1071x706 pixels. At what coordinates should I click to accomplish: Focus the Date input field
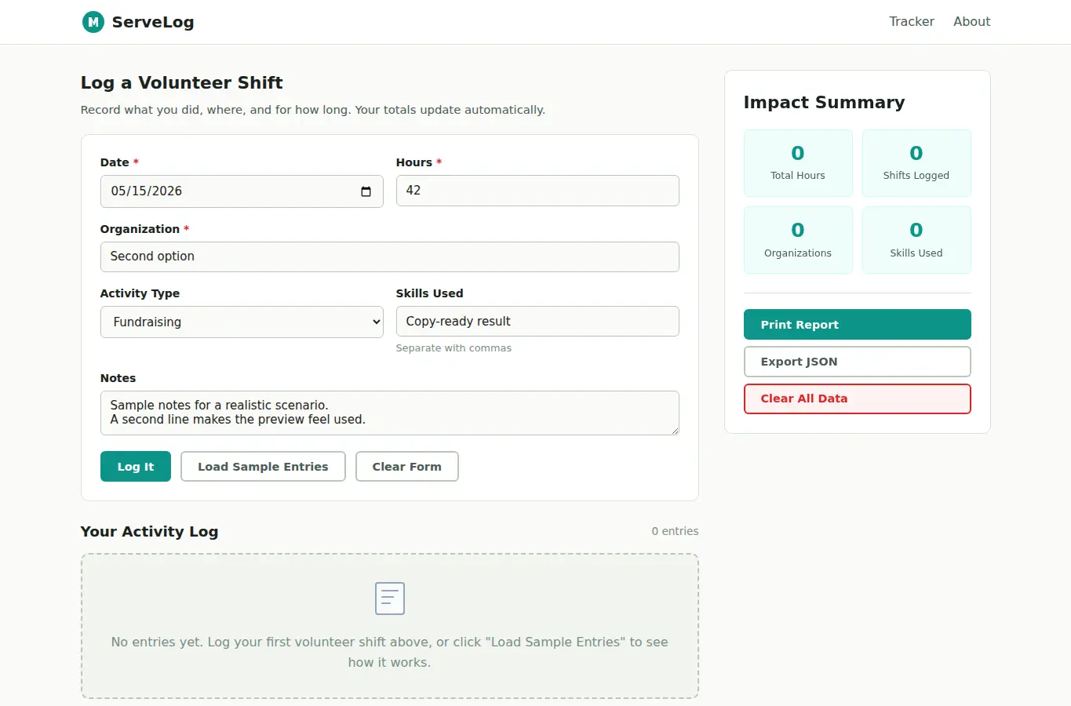(242, 191)
